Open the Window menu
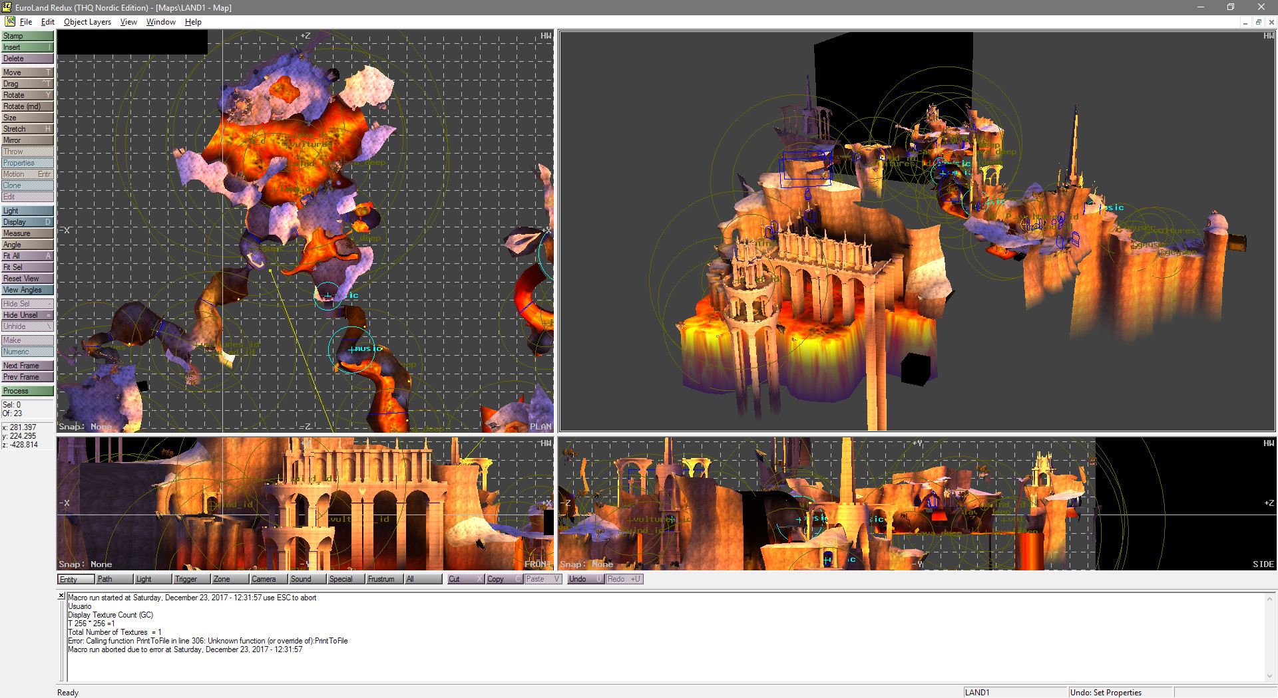Image resolution: width=1278 pixels, height=698 pixels. tap(160, 22)
